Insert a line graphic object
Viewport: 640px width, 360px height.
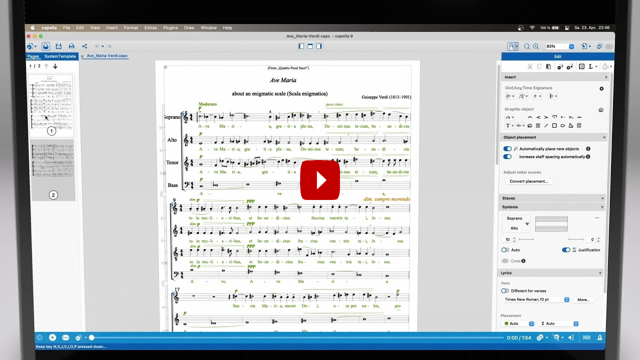pyautogui.click(x=546, y=125)
